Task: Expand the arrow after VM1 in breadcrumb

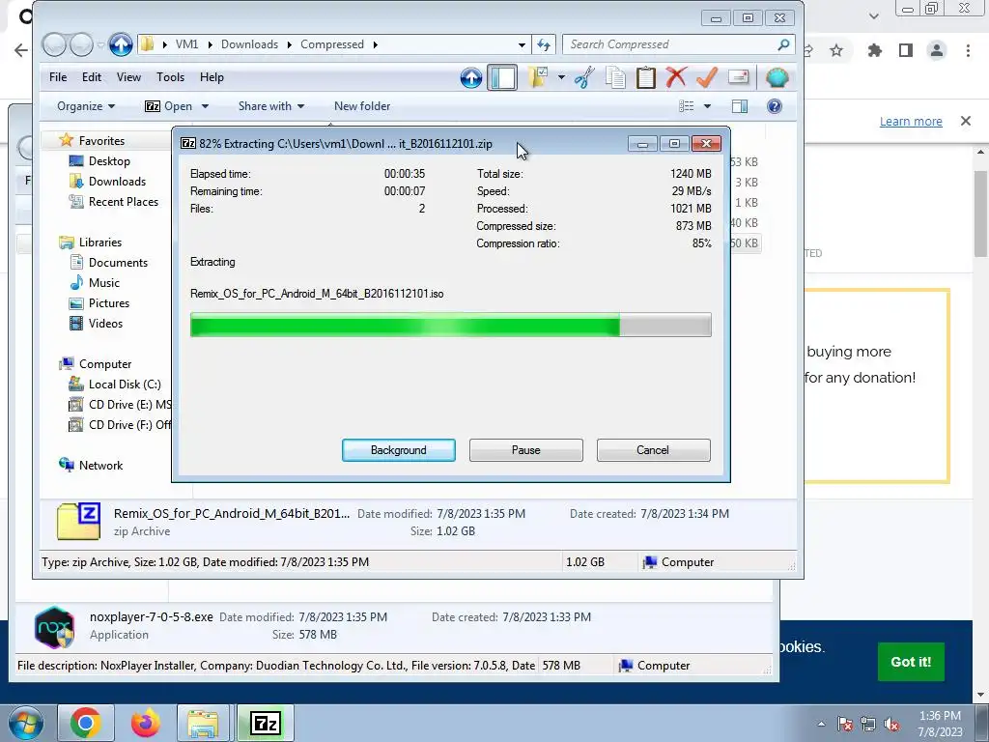Action: pyautogui.click(x=210, y=44)
